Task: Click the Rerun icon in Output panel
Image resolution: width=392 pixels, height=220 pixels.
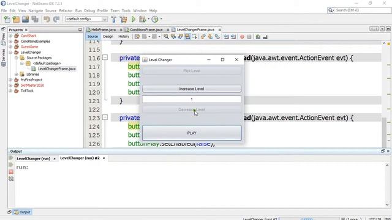Action: point(11,158)
